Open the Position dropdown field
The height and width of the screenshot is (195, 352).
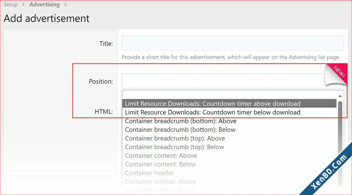pos(233,81)
